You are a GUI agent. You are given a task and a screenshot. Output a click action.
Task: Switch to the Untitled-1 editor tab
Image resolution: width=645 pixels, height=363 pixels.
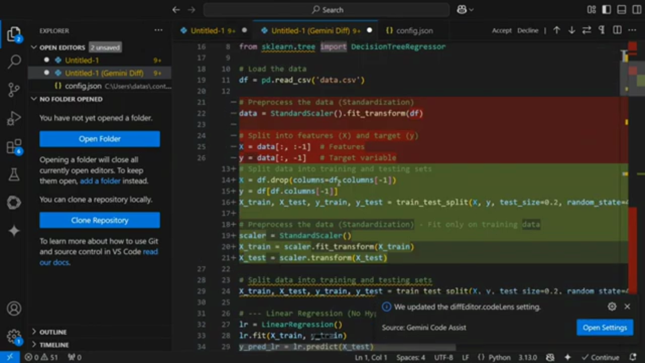pyautogui.click(x=213, y=30)
